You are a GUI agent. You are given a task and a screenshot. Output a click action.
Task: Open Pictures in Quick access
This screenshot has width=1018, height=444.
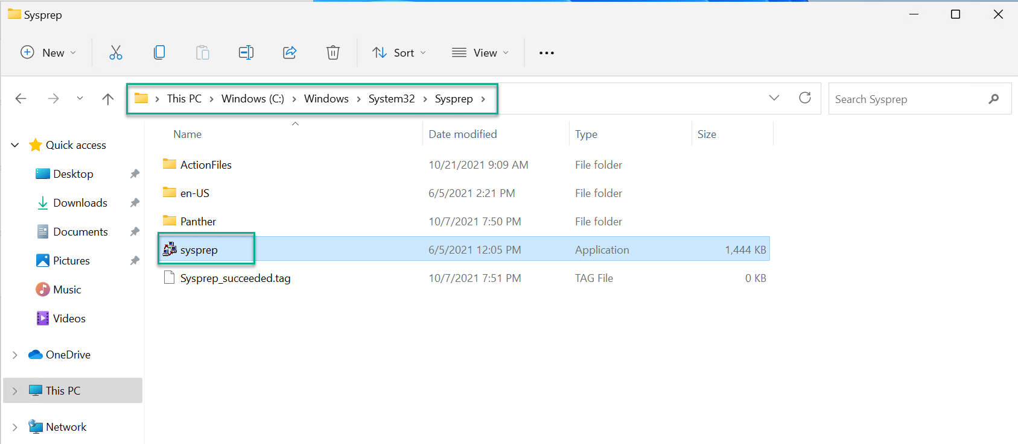click(71, 261)
